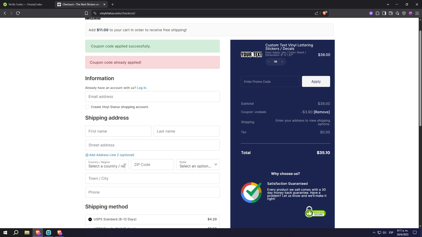Screen dimensions: 422x237
Task: Click the ZIP Code field
Action: pos(152,165)
